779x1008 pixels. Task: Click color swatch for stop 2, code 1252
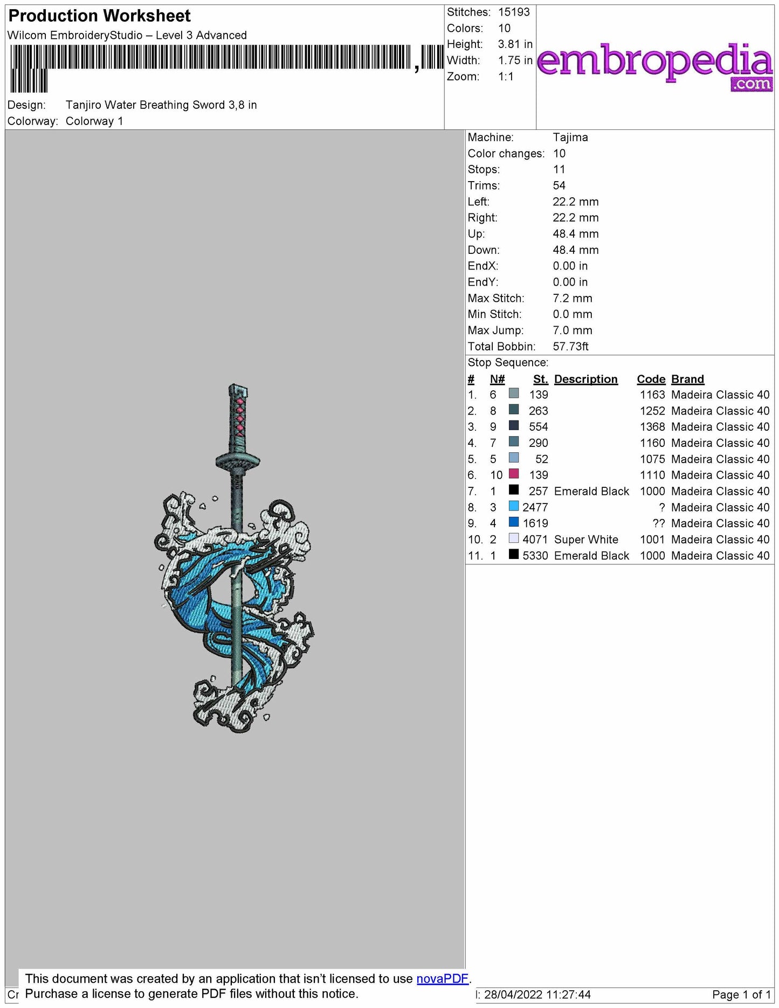click(x=514, y=410)
